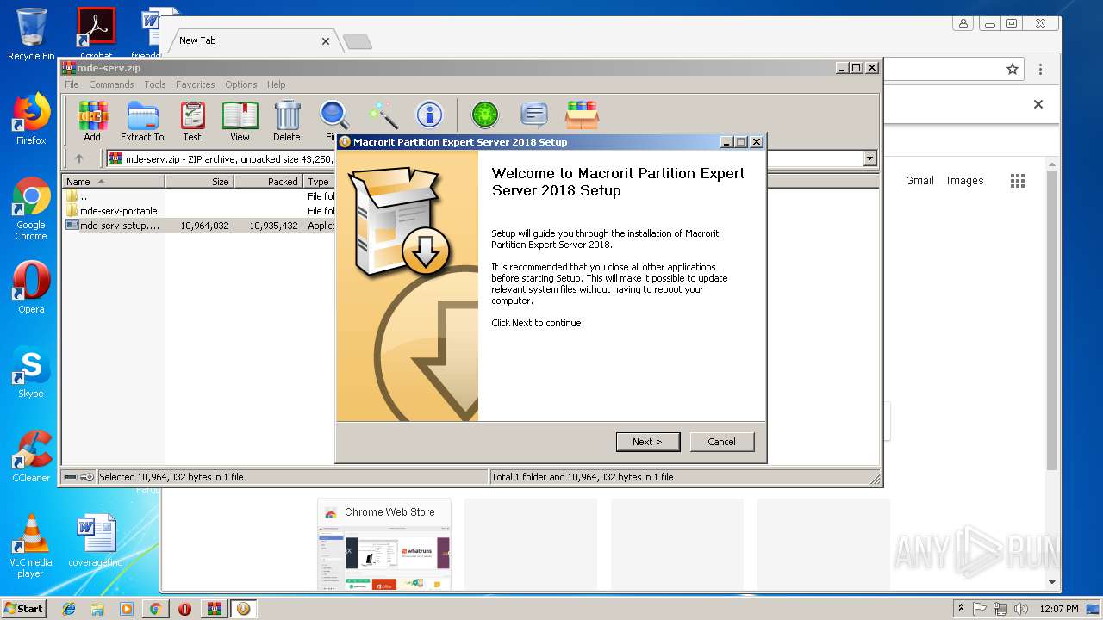1103x620 pixels.
Task: Open Chrome three-dot menu
Action: [x=1040, y=69]
